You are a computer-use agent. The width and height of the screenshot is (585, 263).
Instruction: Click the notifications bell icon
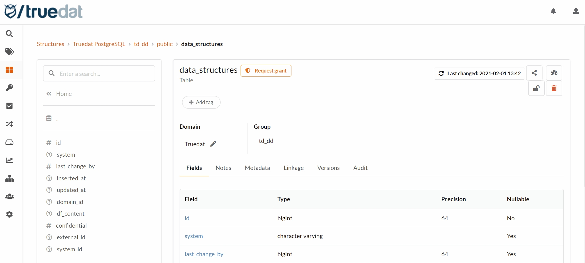[553, 11]
